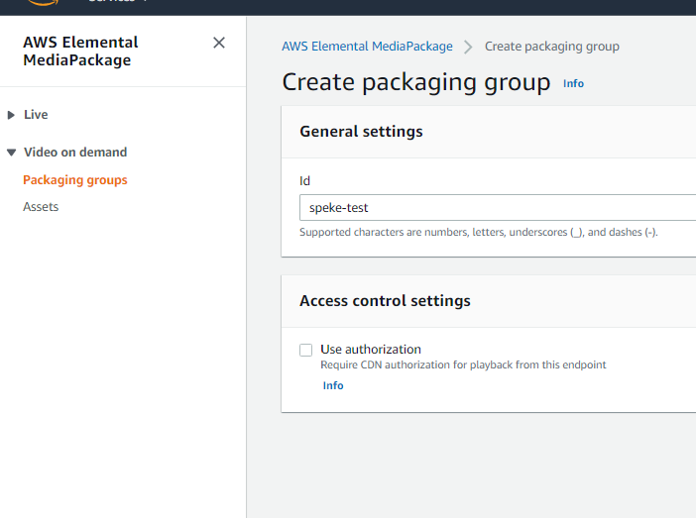
Task: Open AWS Elemental MediaPackage breadcrumb link
Action: 367,47
